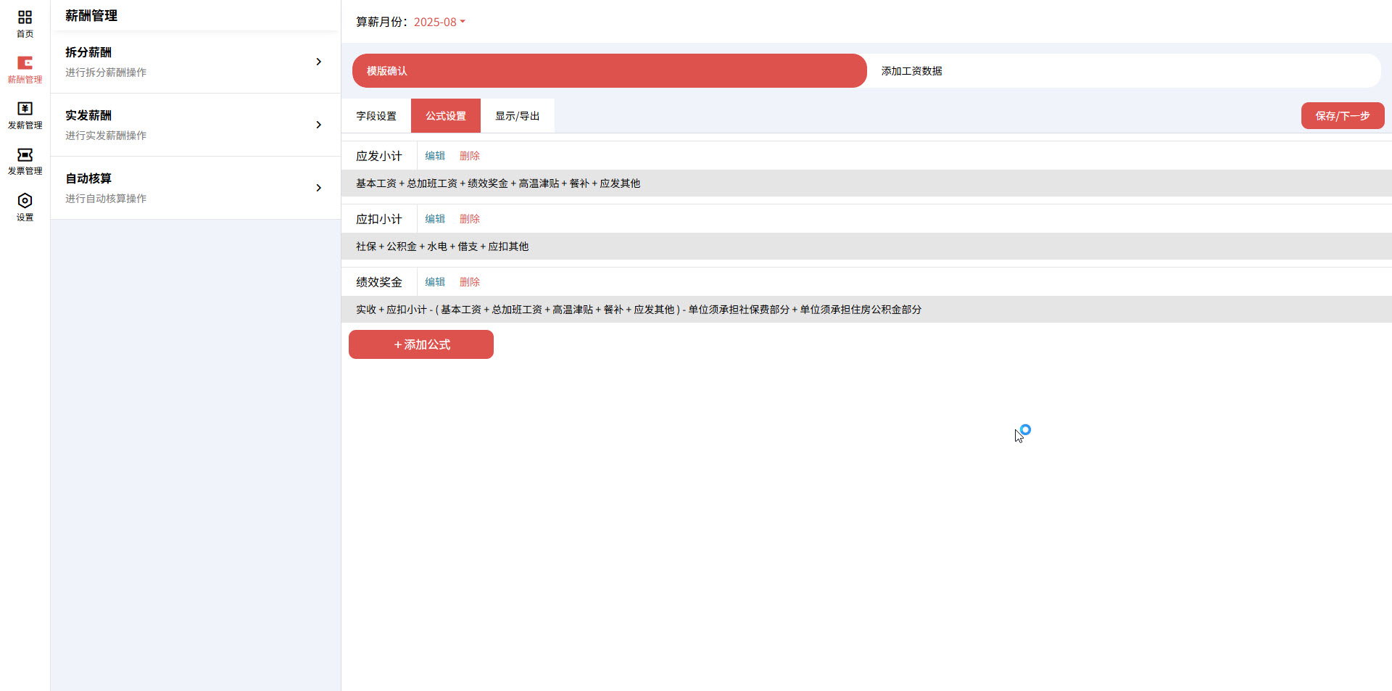
Task: Switch to the 字段设置 tab
Action: click(376, 116)
